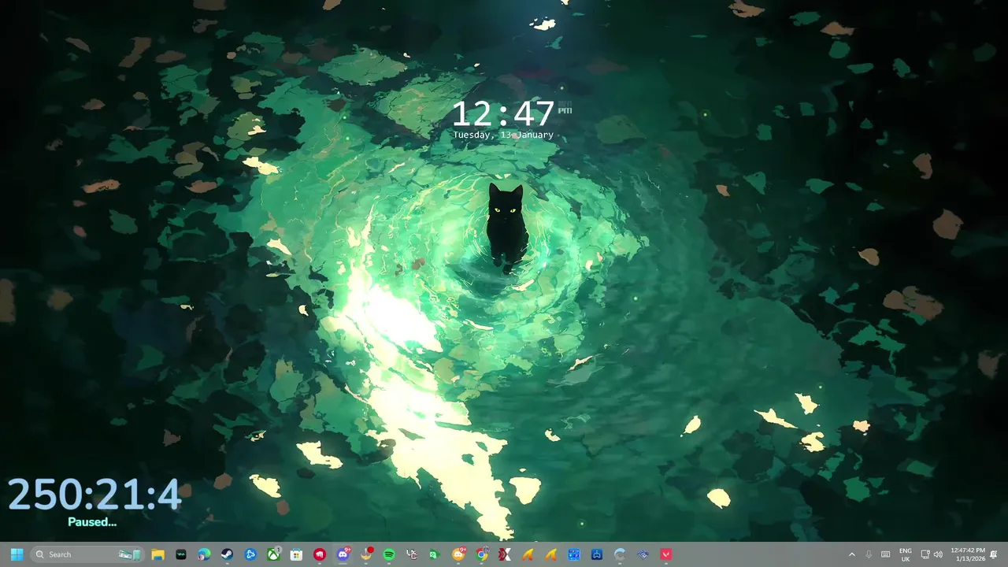
Task: Open the small green icon before the orange chat icon
Action: (x=435, y=554)
